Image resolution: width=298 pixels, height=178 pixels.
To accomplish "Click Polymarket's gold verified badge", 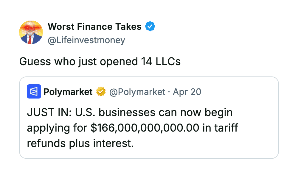I will pos(101,92).
